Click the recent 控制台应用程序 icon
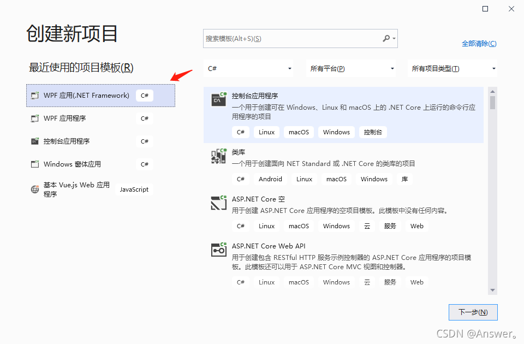 click(35, 141)
